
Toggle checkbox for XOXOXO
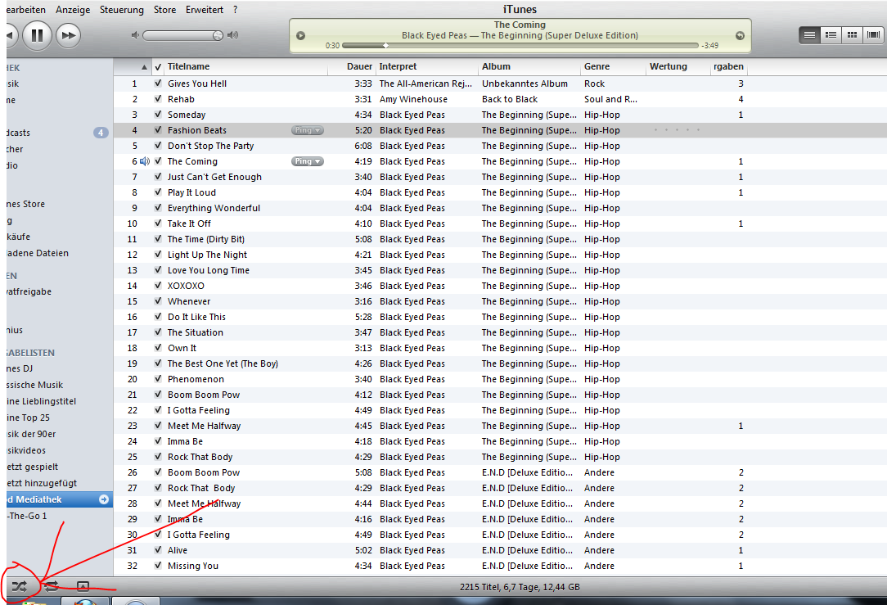click(x=158, y=286)
